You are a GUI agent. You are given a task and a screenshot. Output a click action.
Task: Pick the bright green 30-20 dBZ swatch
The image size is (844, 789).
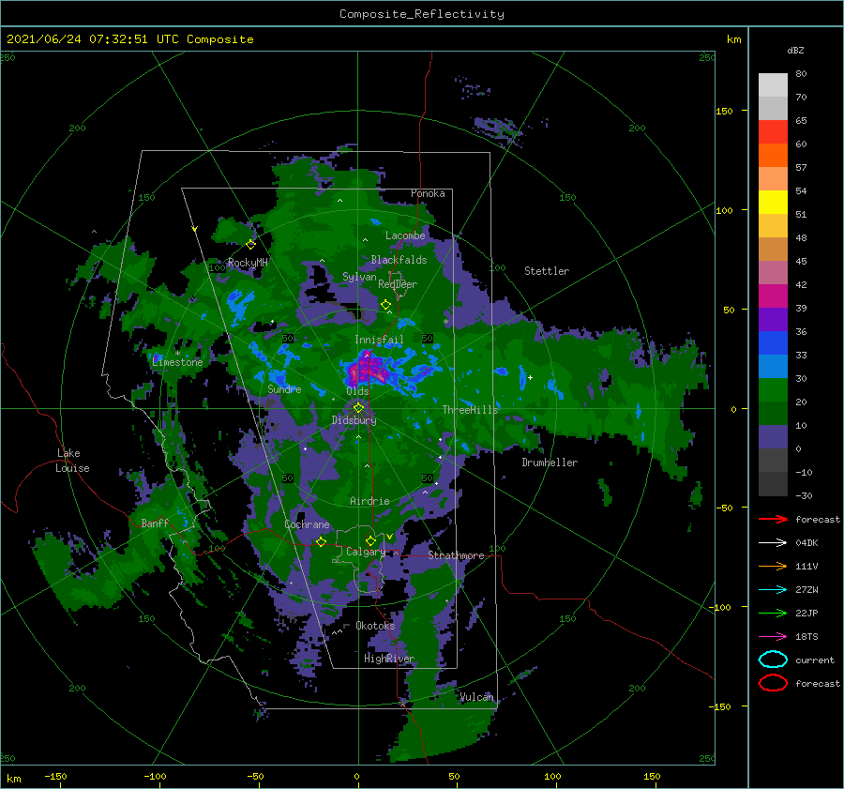pos(773,390)
